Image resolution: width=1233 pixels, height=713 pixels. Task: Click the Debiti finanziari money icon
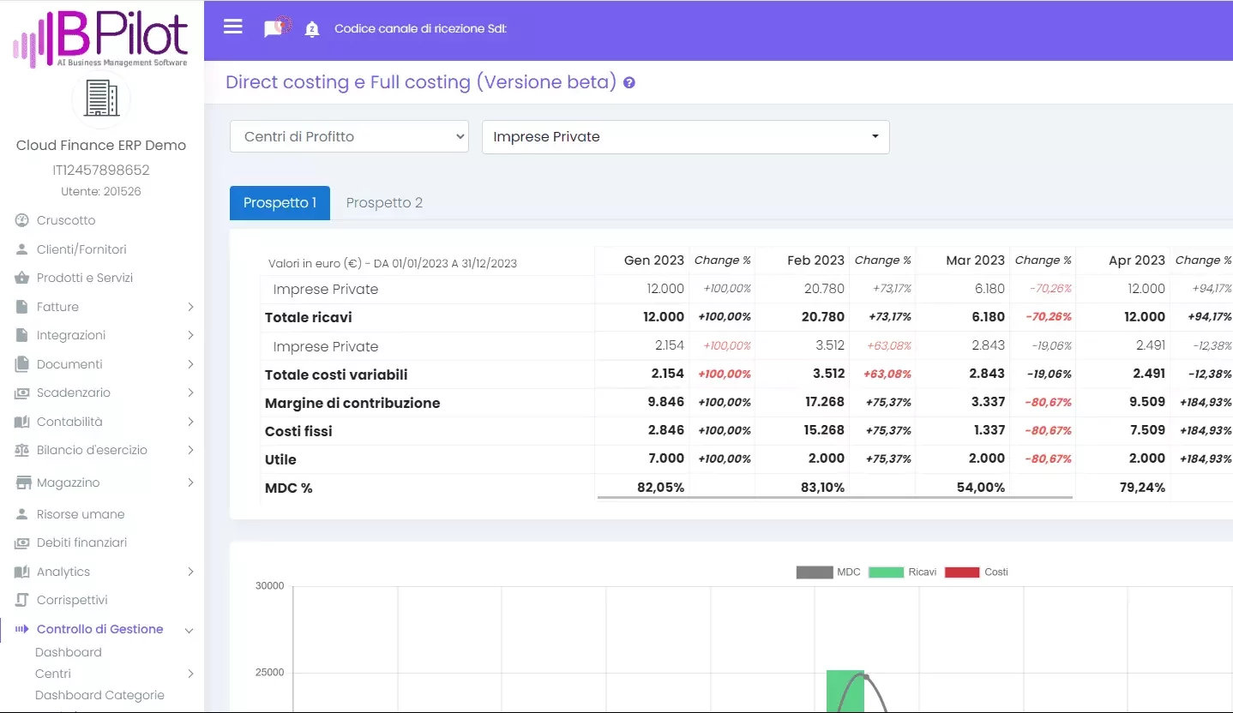(22, 542)
